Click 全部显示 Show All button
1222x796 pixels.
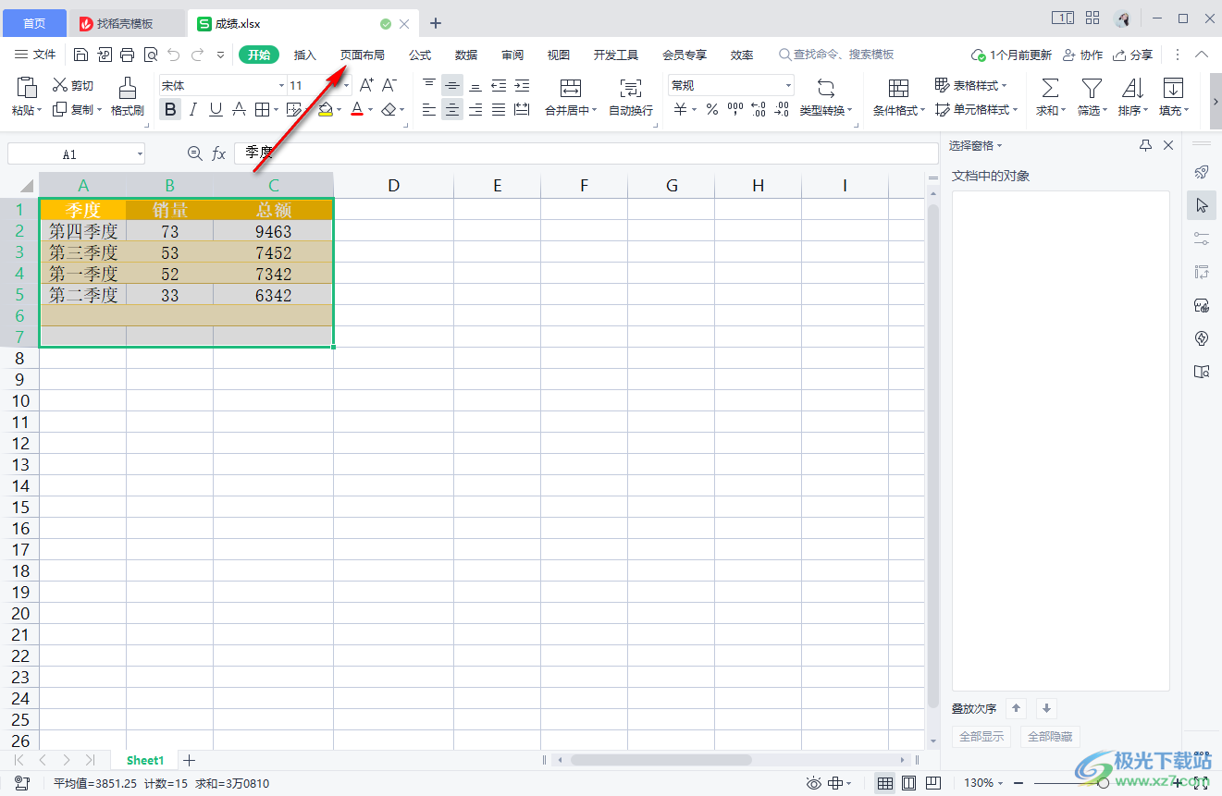point(982,737)
